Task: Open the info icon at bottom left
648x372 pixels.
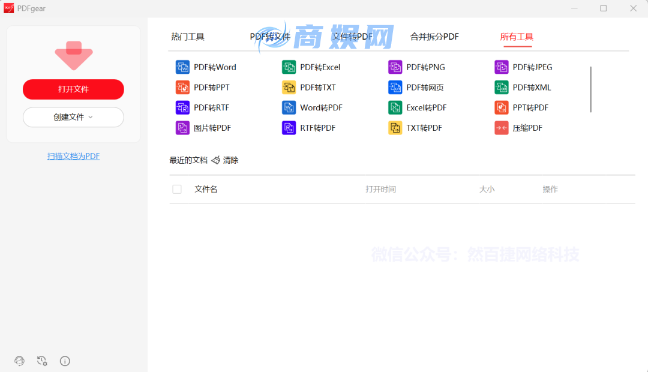Action: coord(65,361)
